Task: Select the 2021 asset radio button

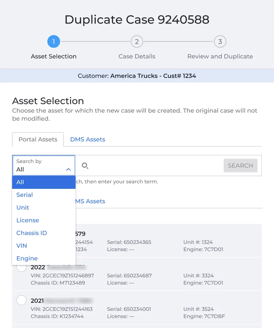Action: click(x=21, y=300)
